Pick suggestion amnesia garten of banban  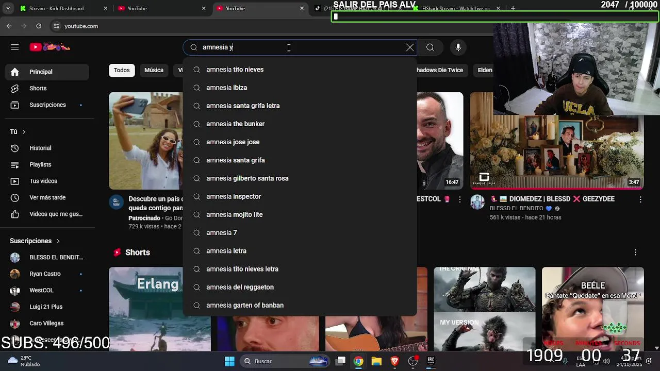[300, 305]
